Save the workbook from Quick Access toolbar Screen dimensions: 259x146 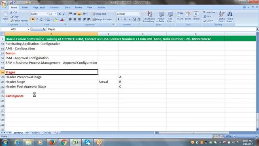pos(11,2)
